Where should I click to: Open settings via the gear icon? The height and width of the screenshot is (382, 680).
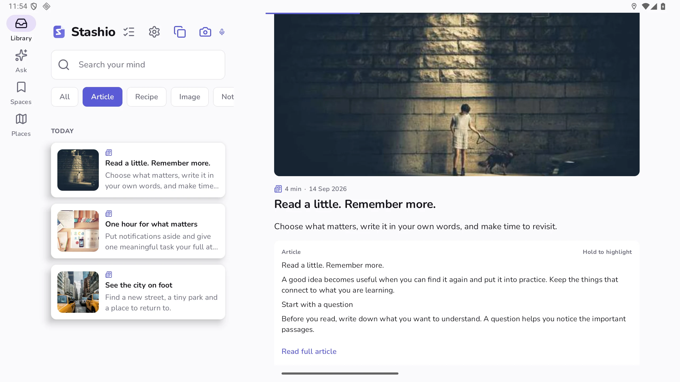tap(154, 32)
